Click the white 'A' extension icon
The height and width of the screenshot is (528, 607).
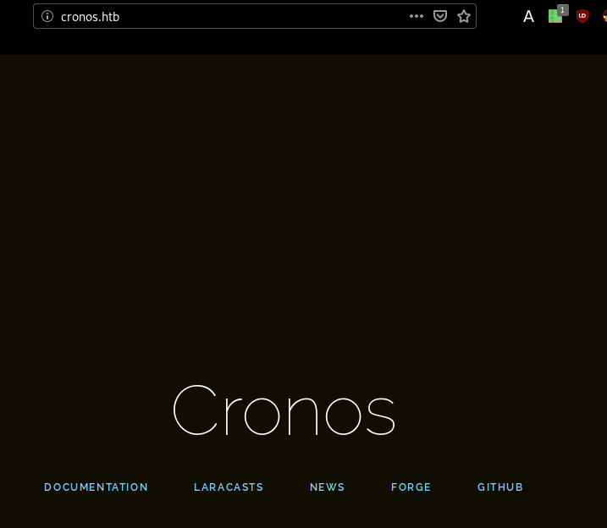tap(528, 16)
